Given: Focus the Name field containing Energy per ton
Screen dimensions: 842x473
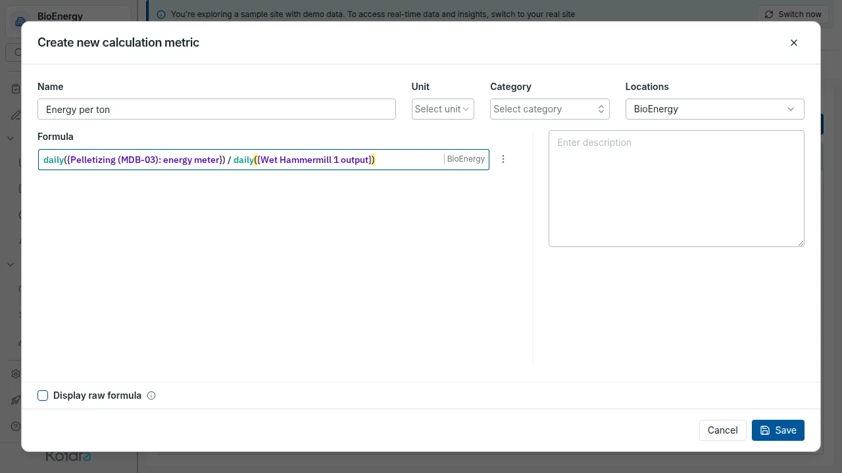Looking at the screenshot, I should click(216, 109).
